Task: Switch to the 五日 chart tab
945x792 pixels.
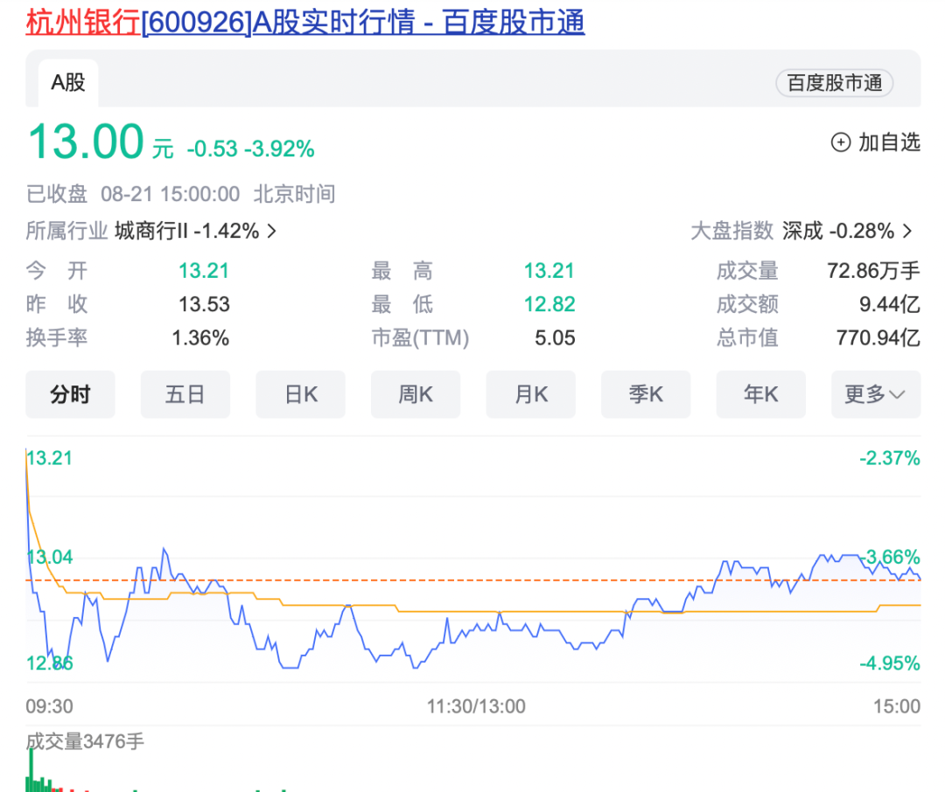Action: click(x=185, y=394)
